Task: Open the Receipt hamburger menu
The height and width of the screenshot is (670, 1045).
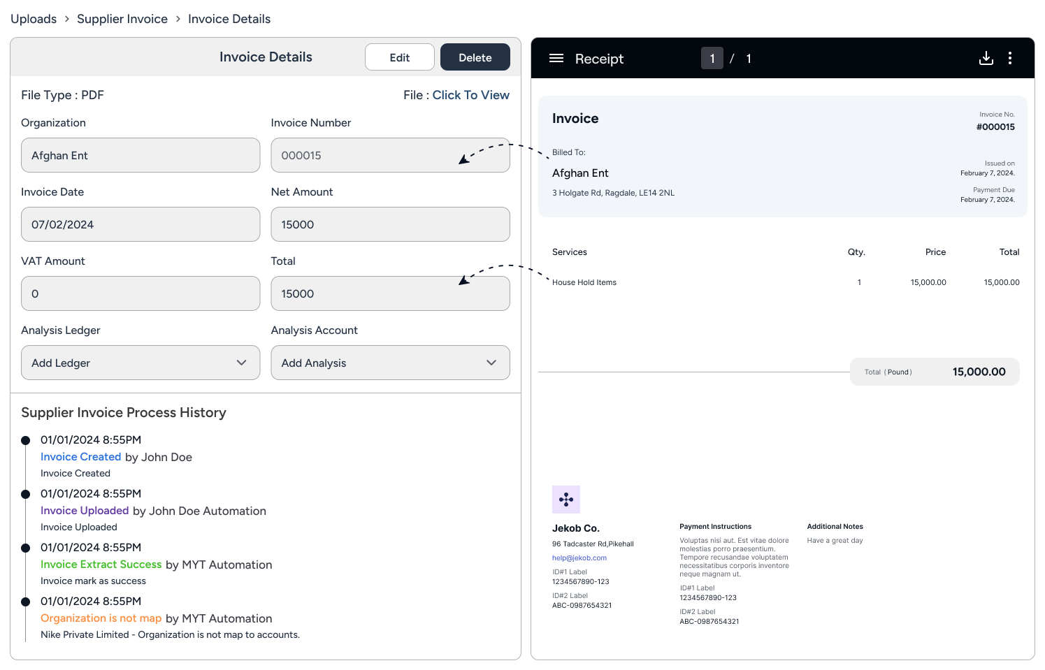Action: coord(556,59)
